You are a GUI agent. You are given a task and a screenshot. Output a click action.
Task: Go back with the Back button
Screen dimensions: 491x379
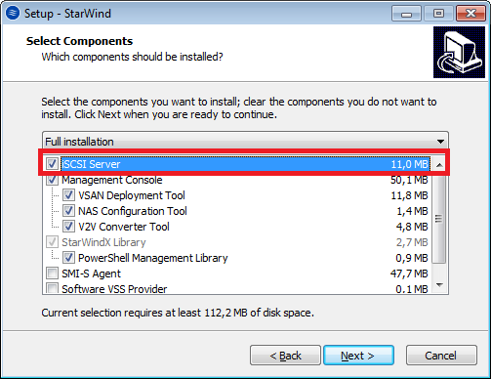(285, 356)
